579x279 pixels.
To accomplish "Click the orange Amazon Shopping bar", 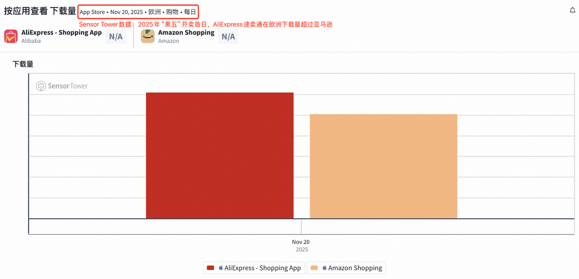I will pos(383,167).
